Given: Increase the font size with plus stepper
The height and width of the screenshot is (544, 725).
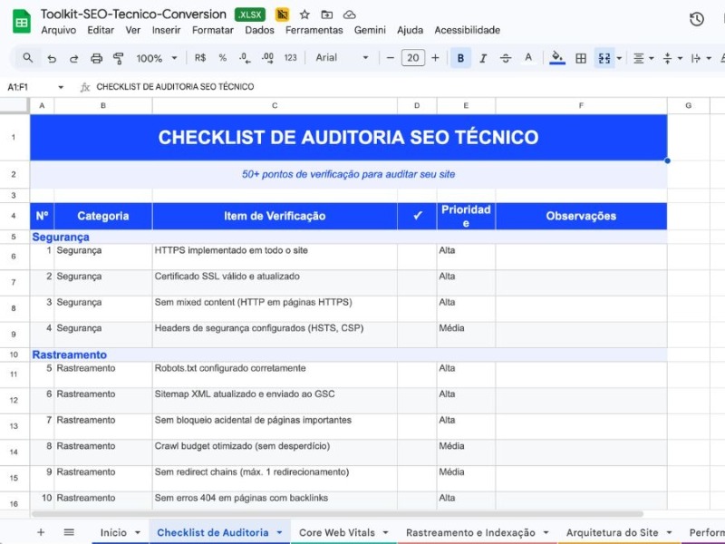Looking at the screenshot, I should [x=436, y=58].
